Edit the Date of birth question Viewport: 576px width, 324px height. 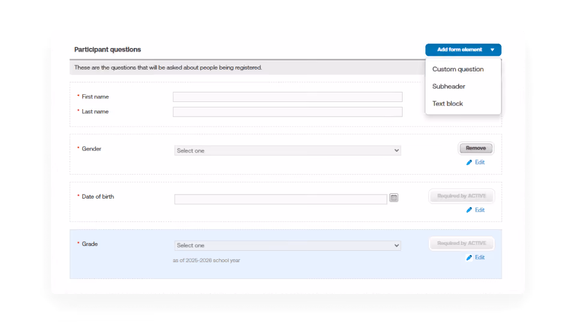pos(479,210)
